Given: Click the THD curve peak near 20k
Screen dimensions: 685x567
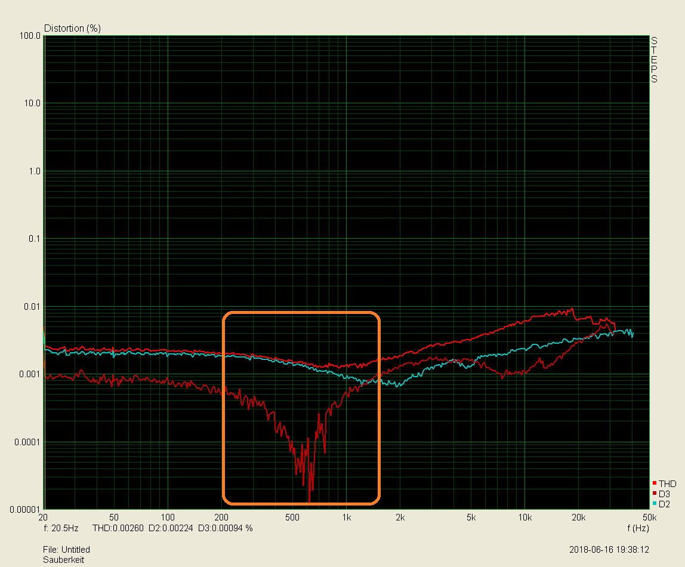Looking at the screenshot, I should (x=572, y=310).
